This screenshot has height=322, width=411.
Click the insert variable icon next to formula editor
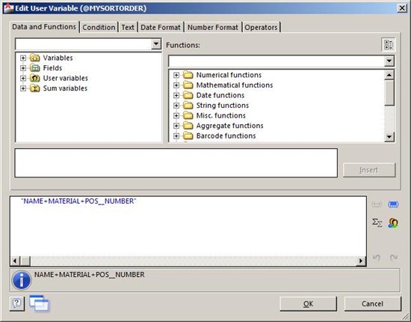(393, 204)
